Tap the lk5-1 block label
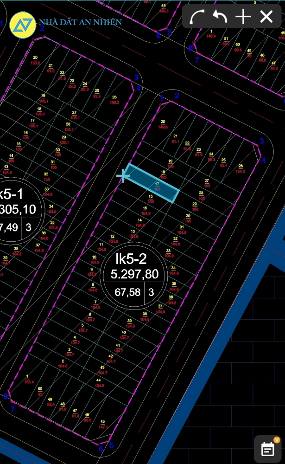 click(11, 193)
